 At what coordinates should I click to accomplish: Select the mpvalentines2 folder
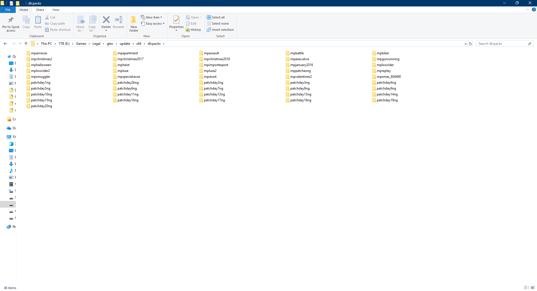coord(299,77)
